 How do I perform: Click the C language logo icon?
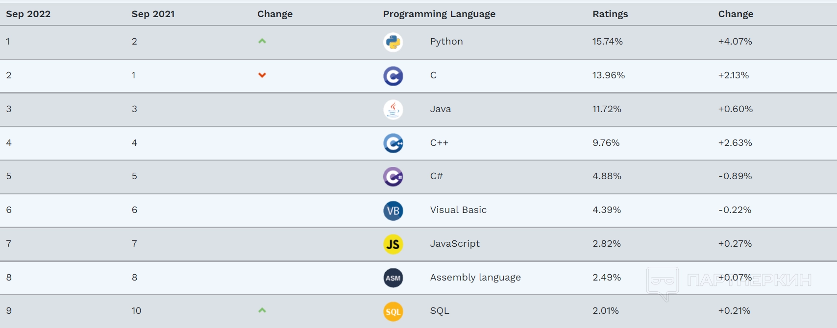click(393, 76)
